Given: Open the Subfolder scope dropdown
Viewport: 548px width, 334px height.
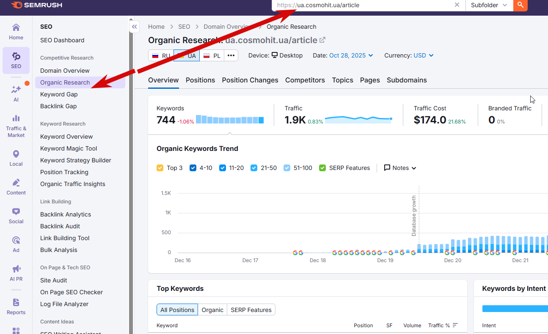Looking at the screenshot, I should (x=489, y=5).
